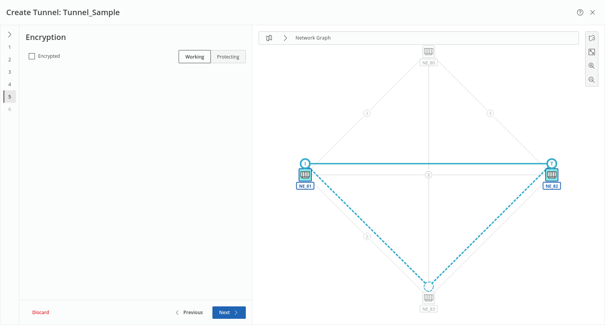The height and width of the screenshot is (325, 605).
Task: Click the map selection icon in graph toolbar
Action: [x=592, y=38]
